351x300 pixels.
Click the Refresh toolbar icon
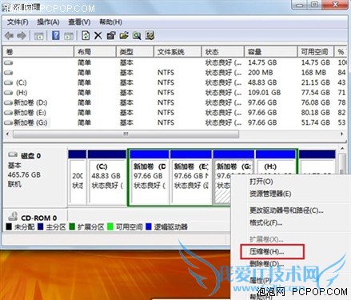point(86,35)
